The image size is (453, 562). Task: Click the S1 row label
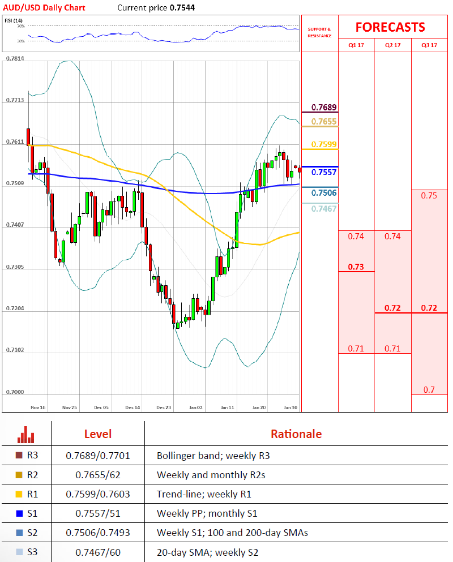32,514
